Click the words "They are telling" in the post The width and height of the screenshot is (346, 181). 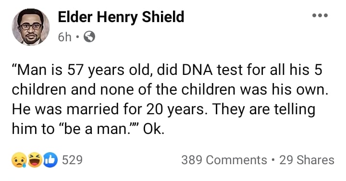tap(264, 109)
